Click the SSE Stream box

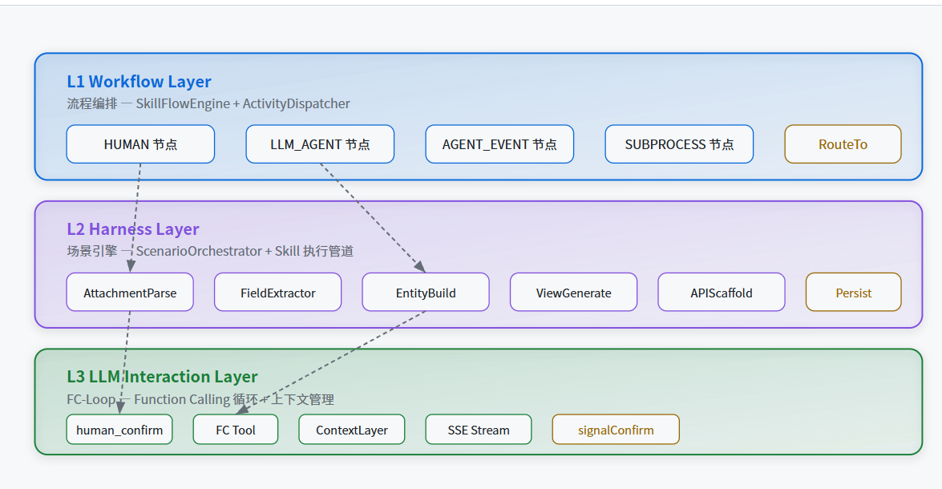coord(479,430)
